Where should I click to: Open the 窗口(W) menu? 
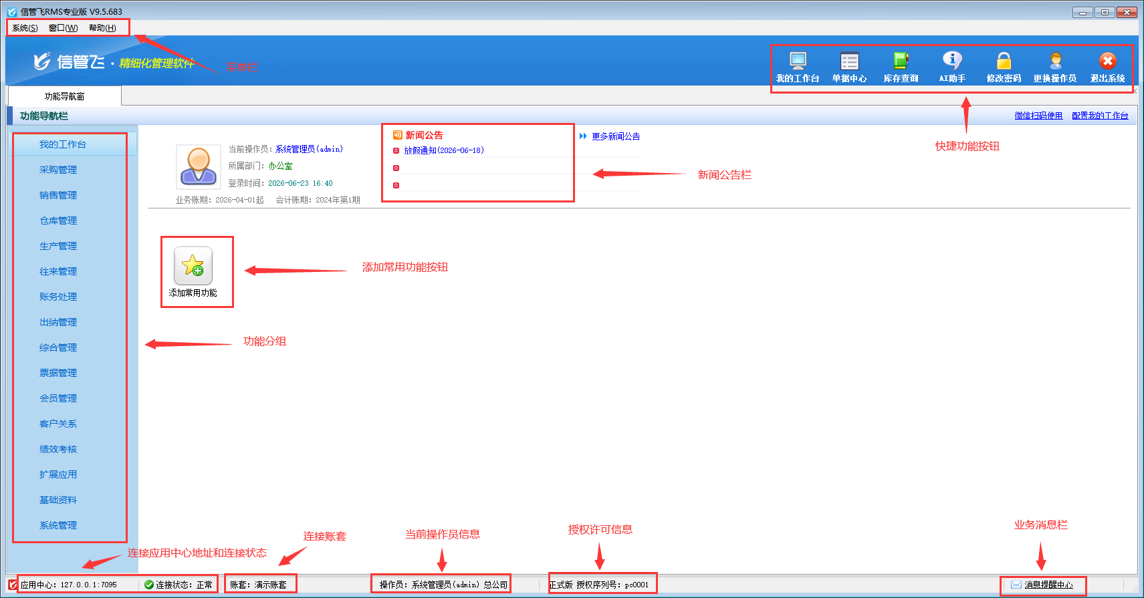(64, 28)
